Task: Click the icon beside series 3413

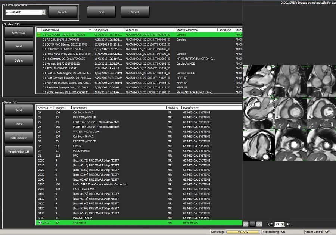Action: 40,223
